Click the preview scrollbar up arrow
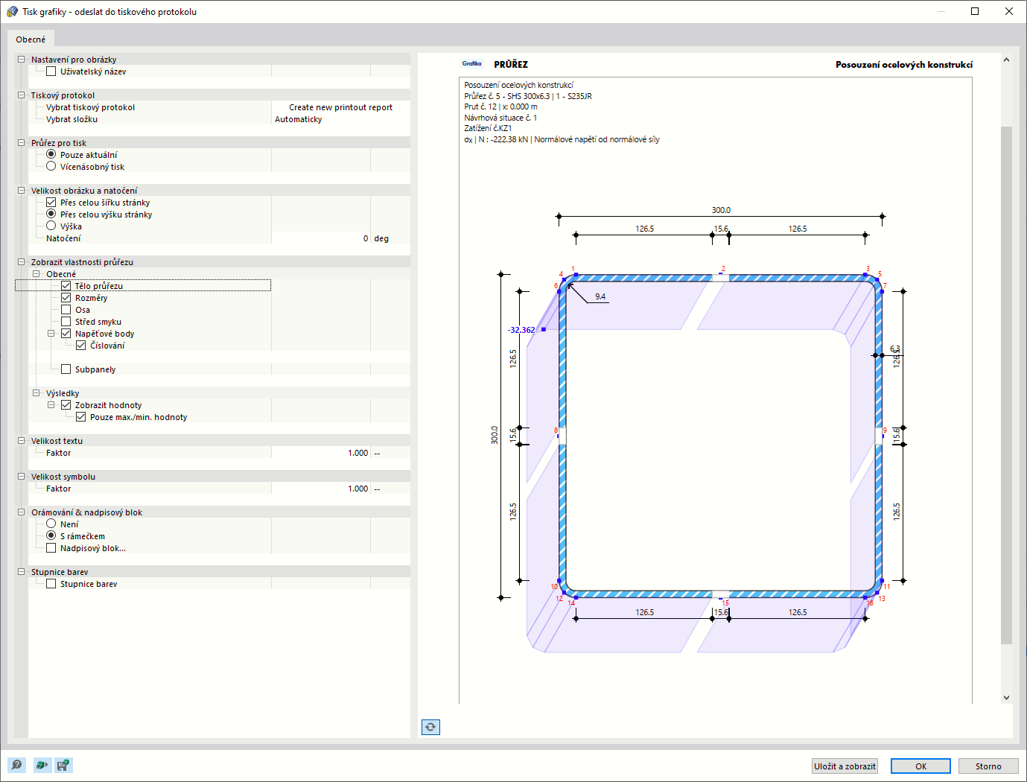This screenshot has width=1027, height=782. [1006, 60]
